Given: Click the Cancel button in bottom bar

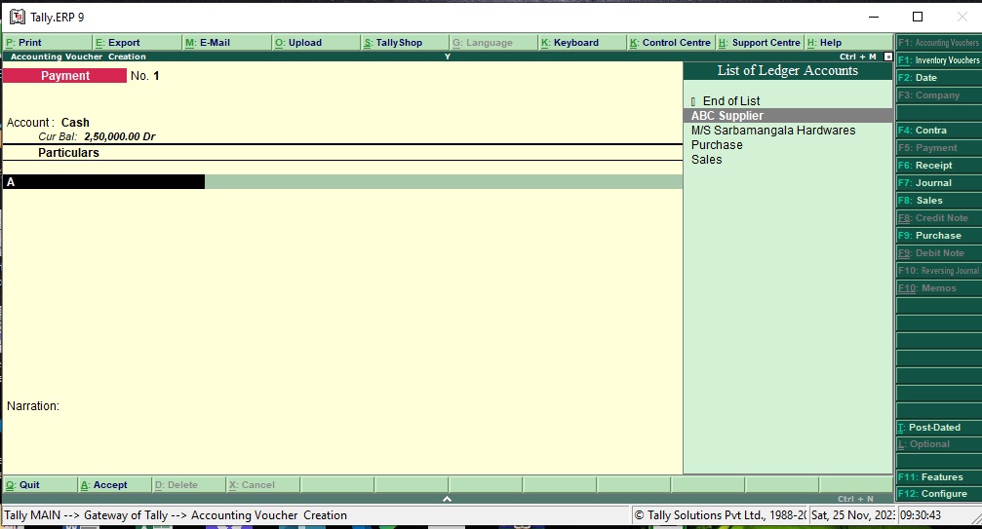Looking at the screenshot, I should coord(263,484).
